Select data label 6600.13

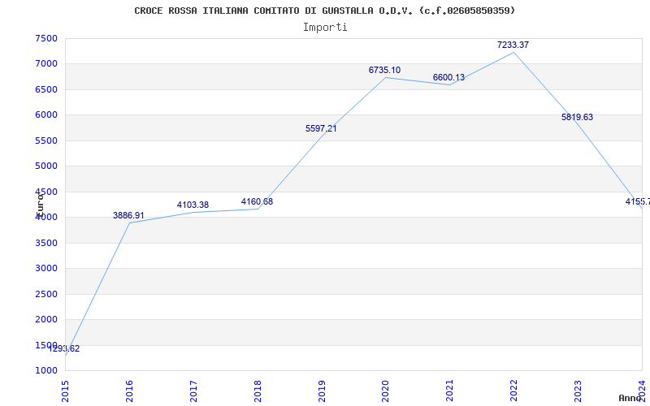coord(449,77)
